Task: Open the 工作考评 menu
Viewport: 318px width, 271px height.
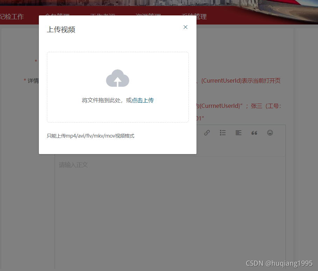Action: 102,16
